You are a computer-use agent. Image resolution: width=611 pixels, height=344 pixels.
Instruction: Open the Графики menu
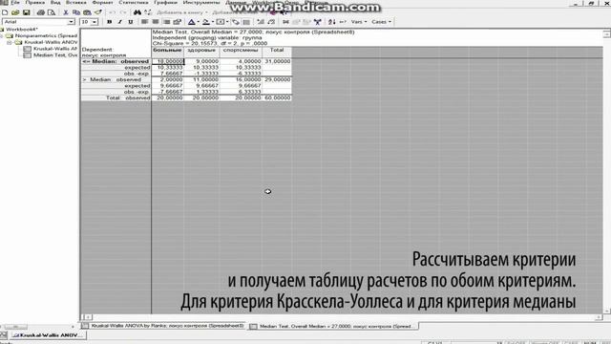coord(165,2)
